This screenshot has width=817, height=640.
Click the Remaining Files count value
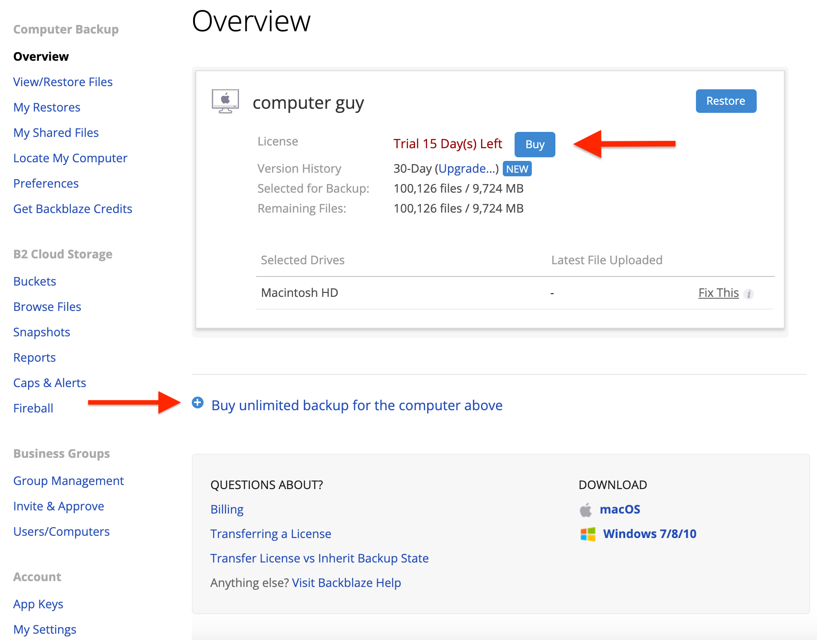pos(458,208)
